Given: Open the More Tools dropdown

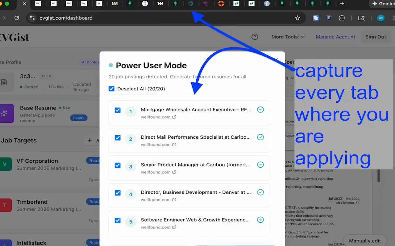Looking at the screenshot, I should [x=287, y=37].
